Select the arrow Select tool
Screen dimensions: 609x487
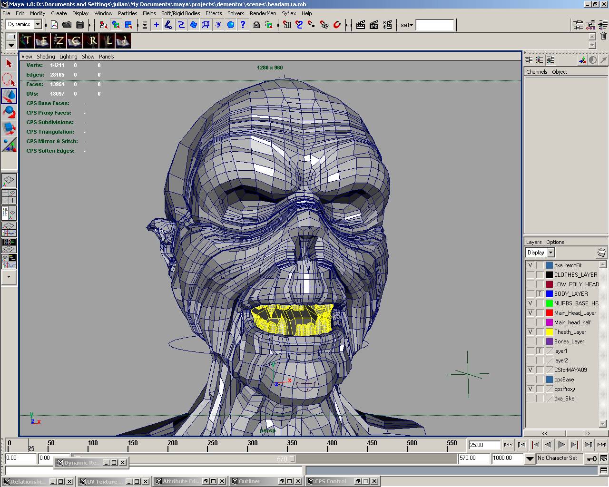tap(9, 63)
